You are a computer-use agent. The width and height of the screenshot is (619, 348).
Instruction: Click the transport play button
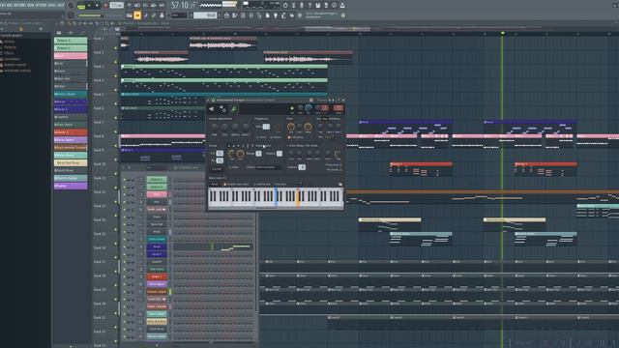tap(89, 5)
